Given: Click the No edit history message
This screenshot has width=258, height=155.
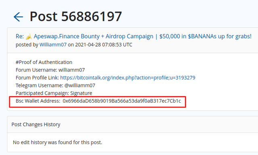Looking at the screenshot, I should tap(57, 143).
